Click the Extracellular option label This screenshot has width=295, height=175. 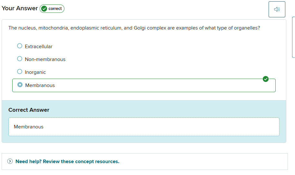pyautogui.click(x=39, y=47)
